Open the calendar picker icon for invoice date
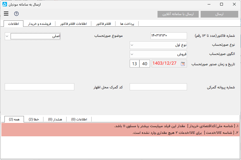241x160 pixels. pos(183,64)
